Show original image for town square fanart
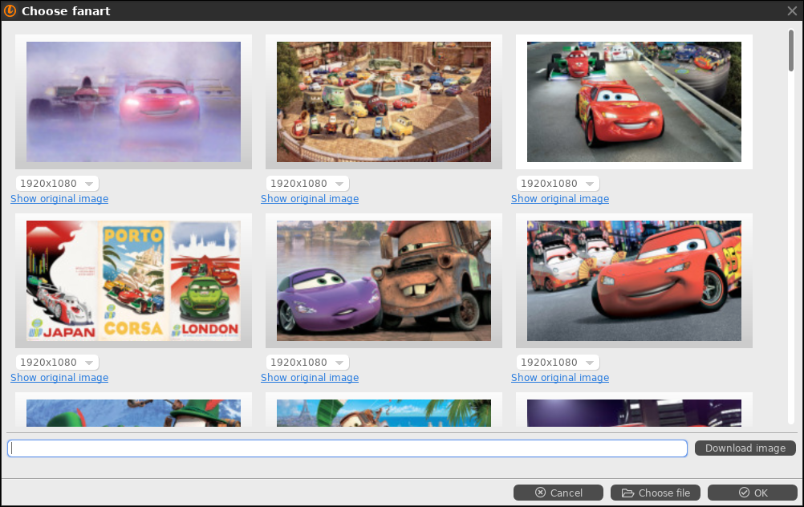The height and width of the screenshot is (507, 804). point(310,199)
